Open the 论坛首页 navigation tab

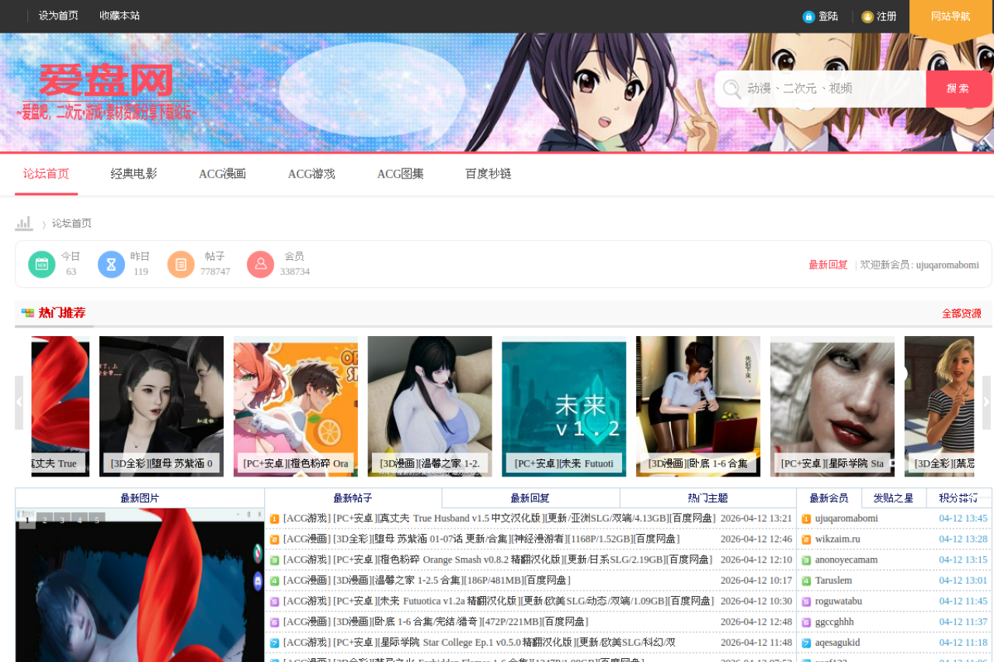46,174
